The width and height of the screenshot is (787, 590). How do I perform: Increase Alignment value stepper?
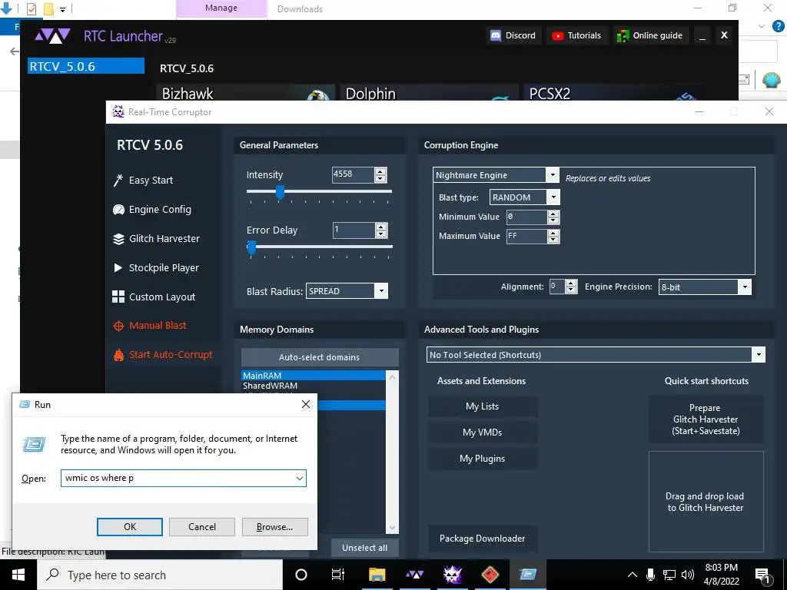pyautogui.click(x=571, y=283)
